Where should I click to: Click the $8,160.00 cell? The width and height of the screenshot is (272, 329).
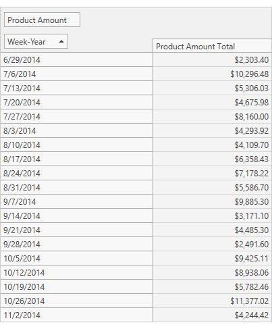(x=212, y=116)
